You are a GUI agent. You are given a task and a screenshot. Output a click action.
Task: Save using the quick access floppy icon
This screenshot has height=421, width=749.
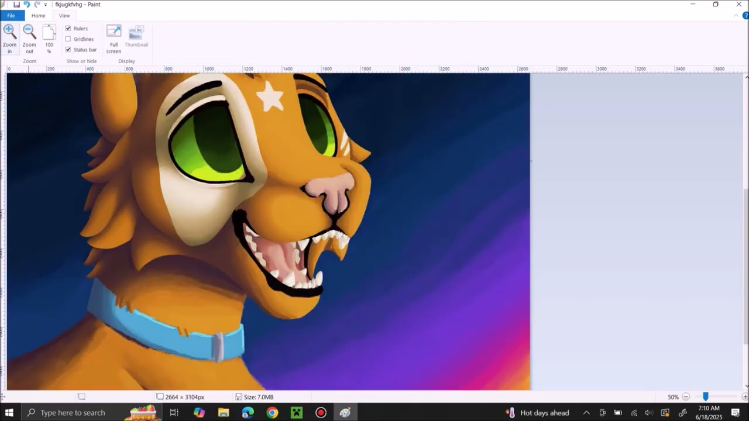tap(16, 4)
